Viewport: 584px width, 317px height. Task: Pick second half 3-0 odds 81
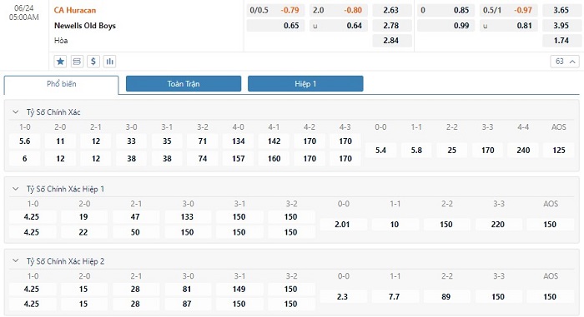click(187, 290)
